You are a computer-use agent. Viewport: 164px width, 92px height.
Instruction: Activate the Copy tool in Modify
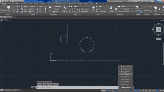point(24,9)
